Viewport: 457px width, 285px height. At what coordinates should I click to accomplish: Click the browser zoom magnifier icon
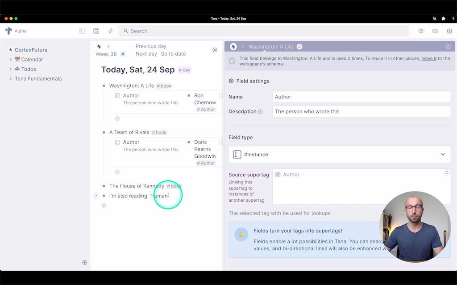coord(435,19)
